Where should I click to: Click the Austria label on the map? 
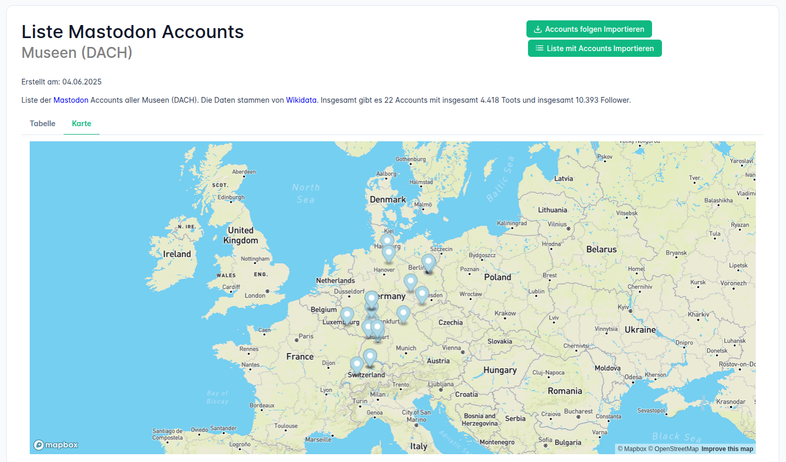click(438, 361)
